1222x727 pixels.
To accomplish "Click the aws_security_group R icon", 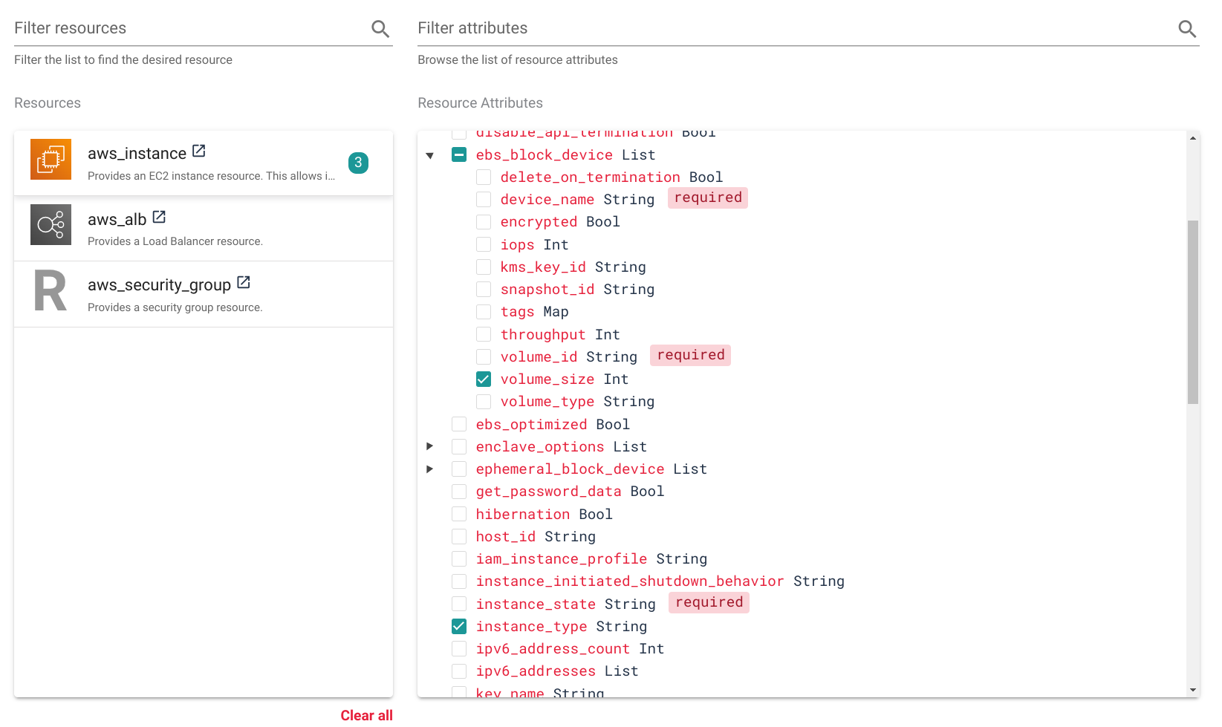I will (51, 291).
